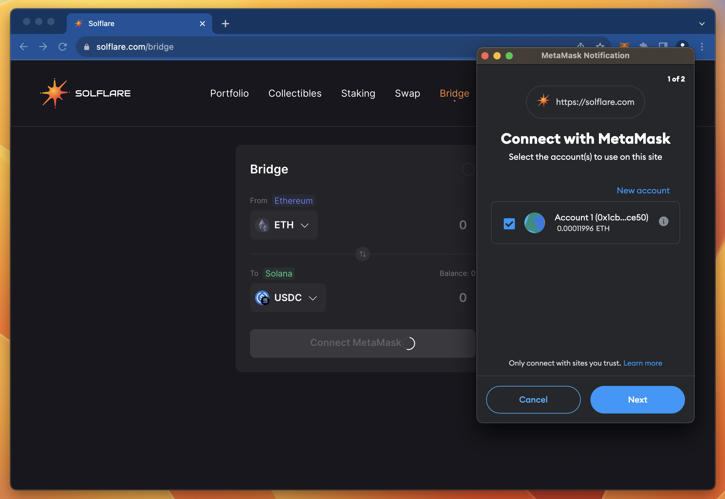This screenshot has height=499, width=725.
Task: Swap bridge direction with the arrows icon
Action: (363, 254)
